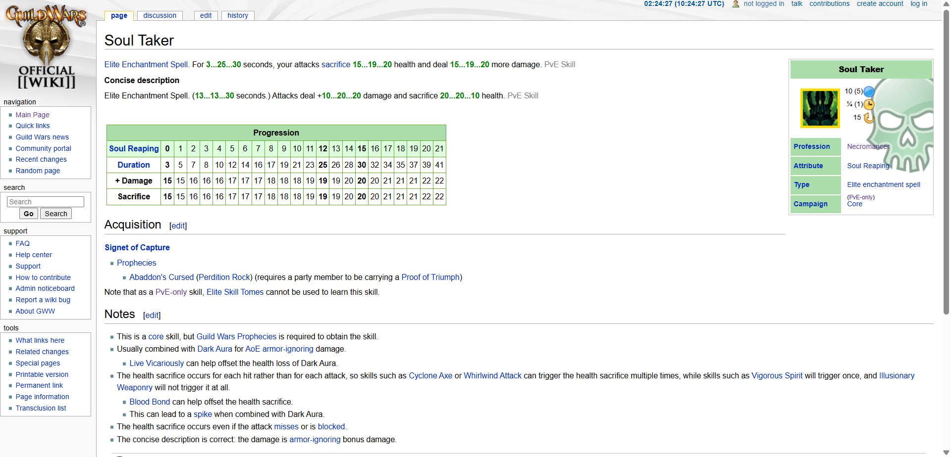Focus the Search input field
The image size is (951, 457).
click(46, 202)
